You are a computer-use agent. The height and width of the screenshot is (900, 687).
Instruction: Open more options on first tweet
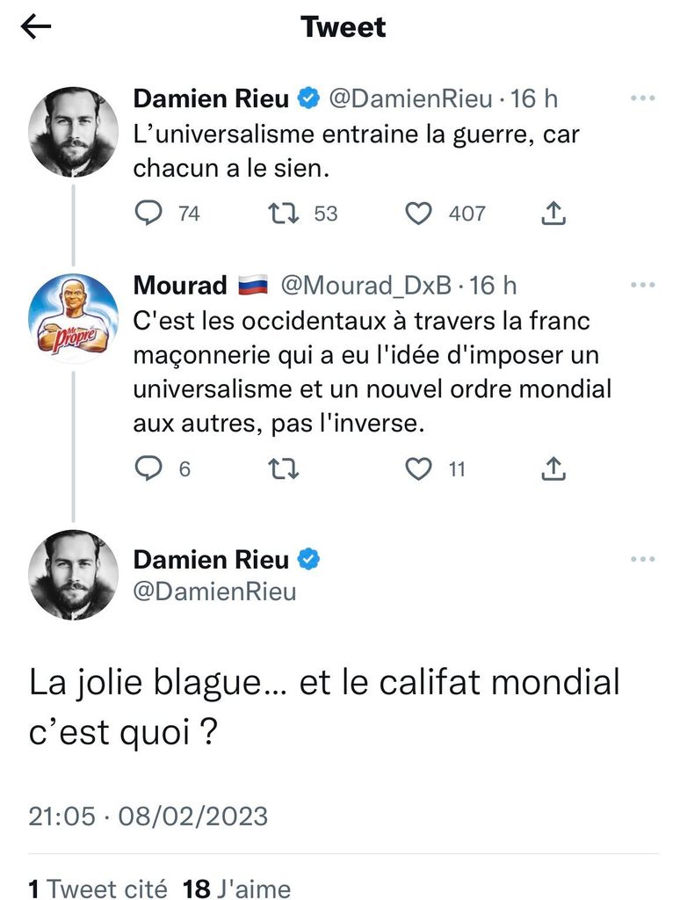point(643,98)
